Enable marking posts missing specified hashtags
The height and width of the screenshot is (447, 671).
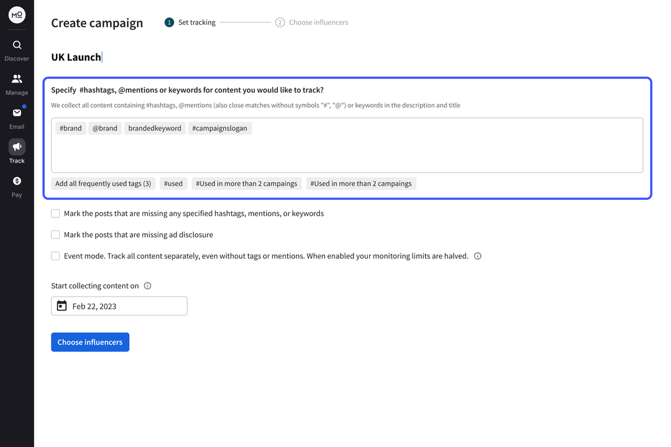click(55, 213)
